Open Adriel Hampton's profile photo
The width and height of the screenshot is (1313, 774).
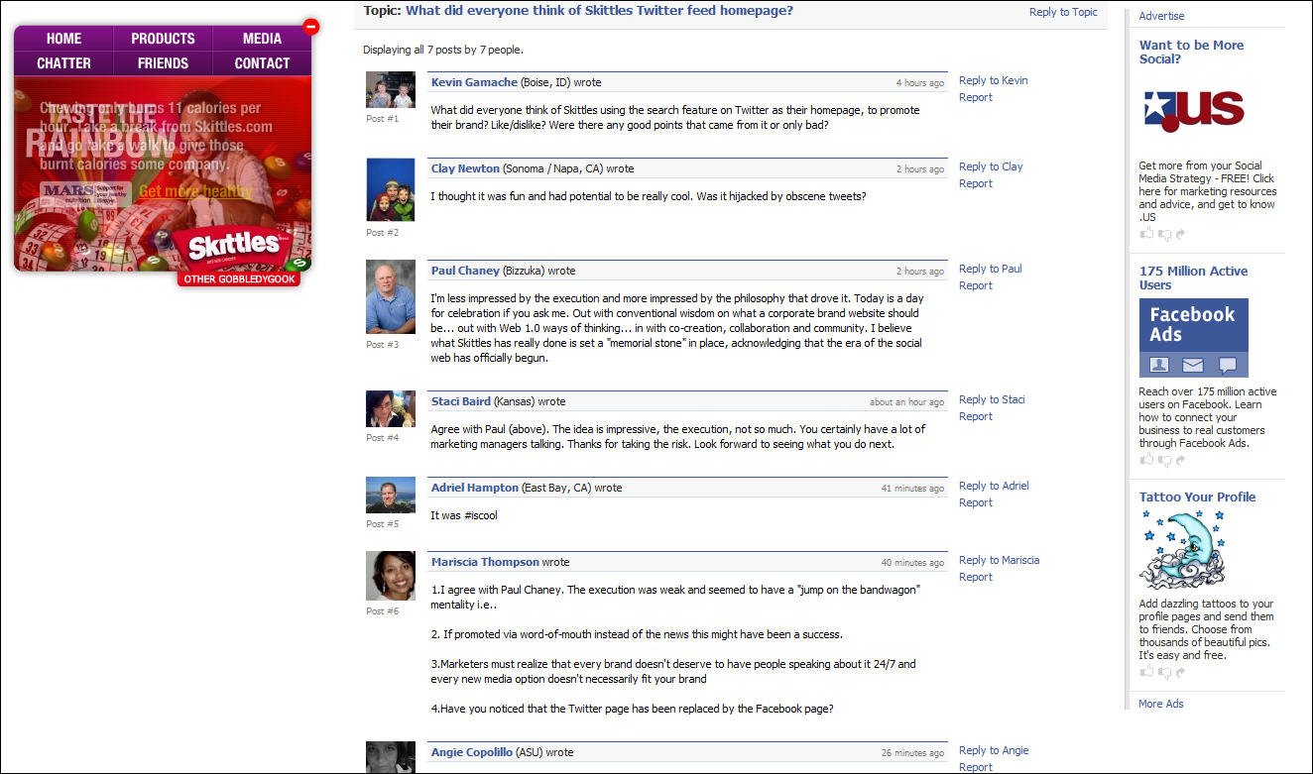391,495
